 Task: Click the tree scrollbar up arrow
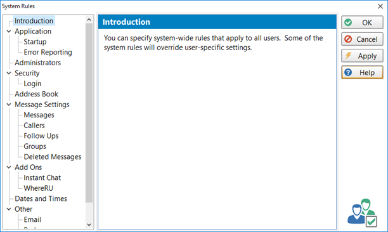[x=89, y=19]
